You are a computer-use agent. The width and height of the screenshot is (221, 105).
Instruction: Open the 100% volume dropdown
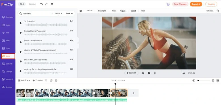click(x=89, y=11)
